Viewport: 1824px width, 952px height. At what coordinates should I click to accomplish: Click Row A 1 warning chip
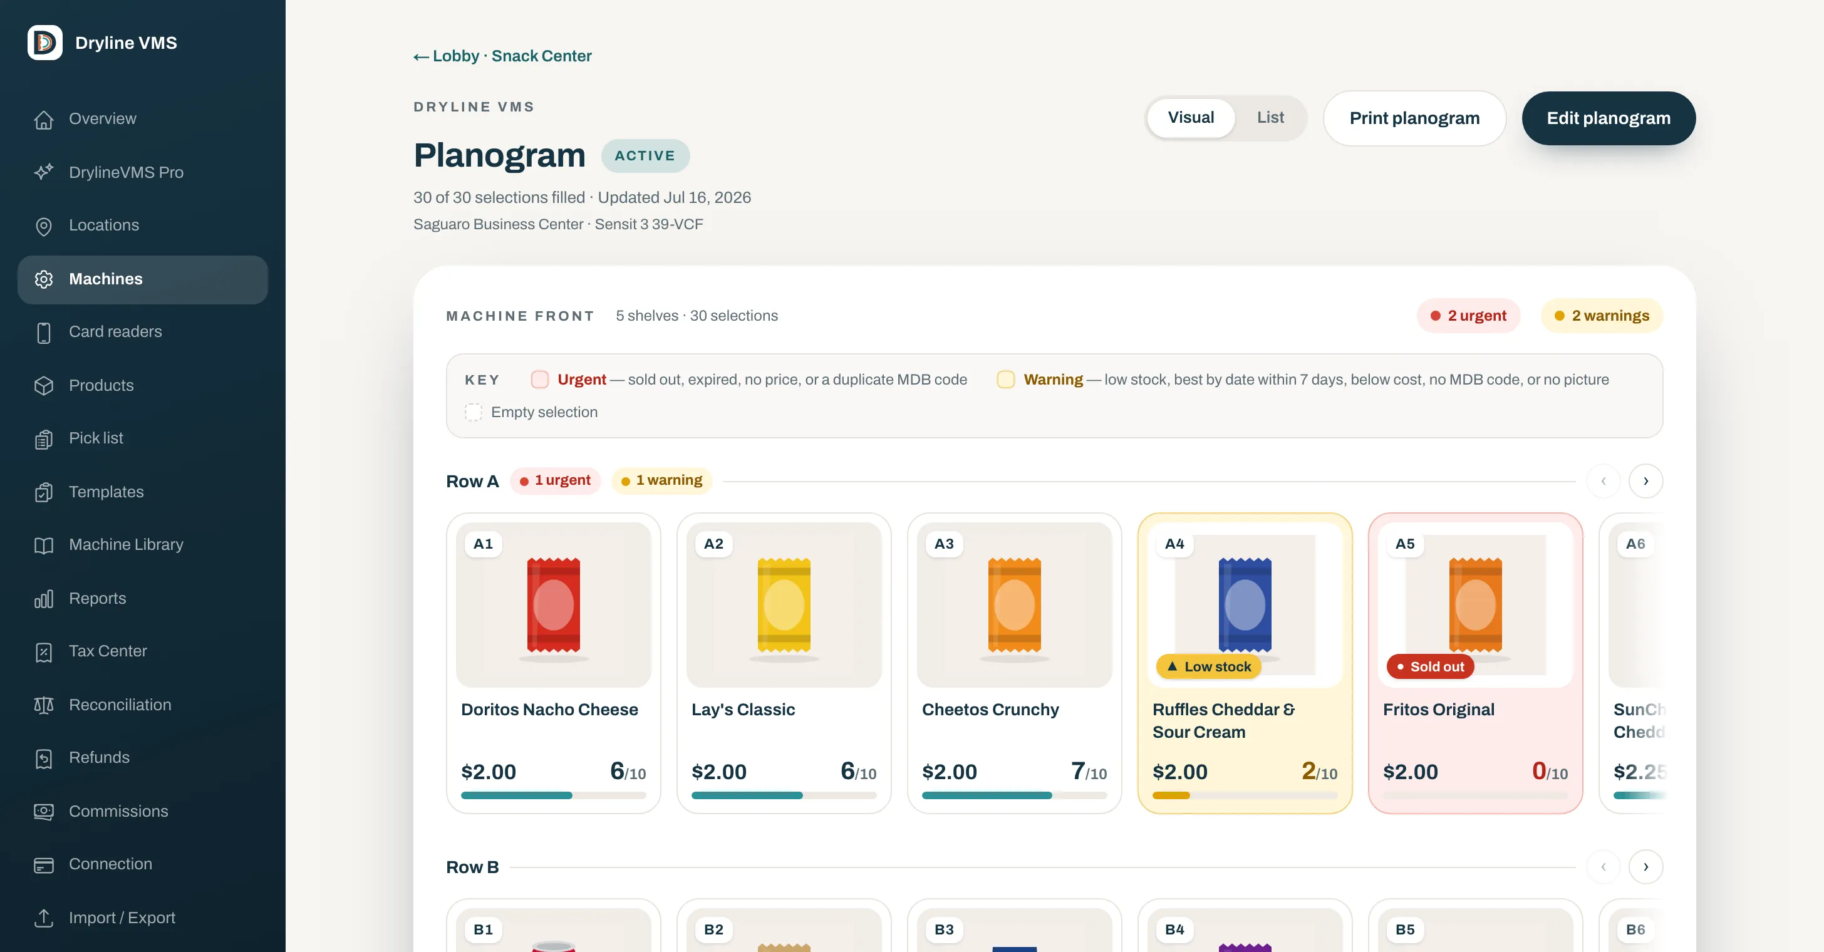click(x=661, y=480)
